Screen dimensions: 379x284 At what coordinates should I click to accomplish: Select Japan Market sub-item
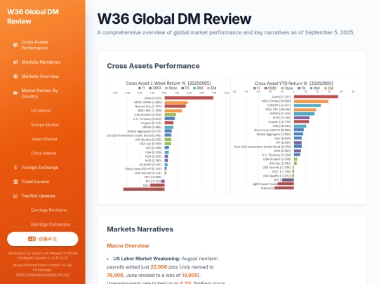click(44, 139)
